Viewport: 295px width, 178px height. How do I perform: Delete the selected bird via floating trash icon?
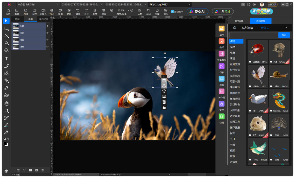[x=164, y=102]
